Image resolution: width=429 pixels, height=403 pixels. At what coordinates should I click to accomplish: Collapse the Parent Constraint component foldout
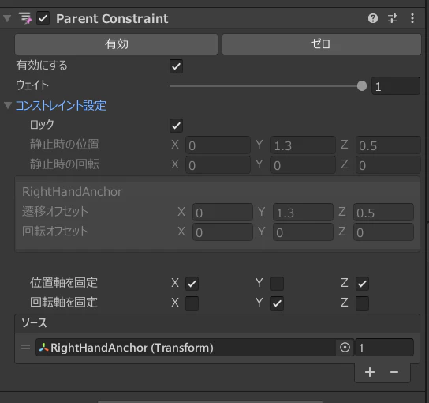(7, 18)
